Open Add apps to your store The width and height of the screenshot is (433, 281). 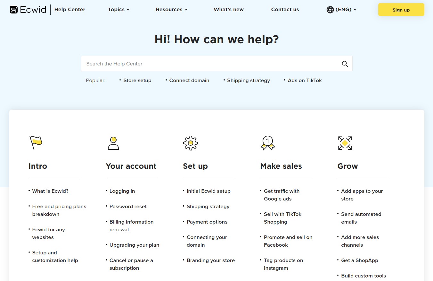tap(362, 195)
